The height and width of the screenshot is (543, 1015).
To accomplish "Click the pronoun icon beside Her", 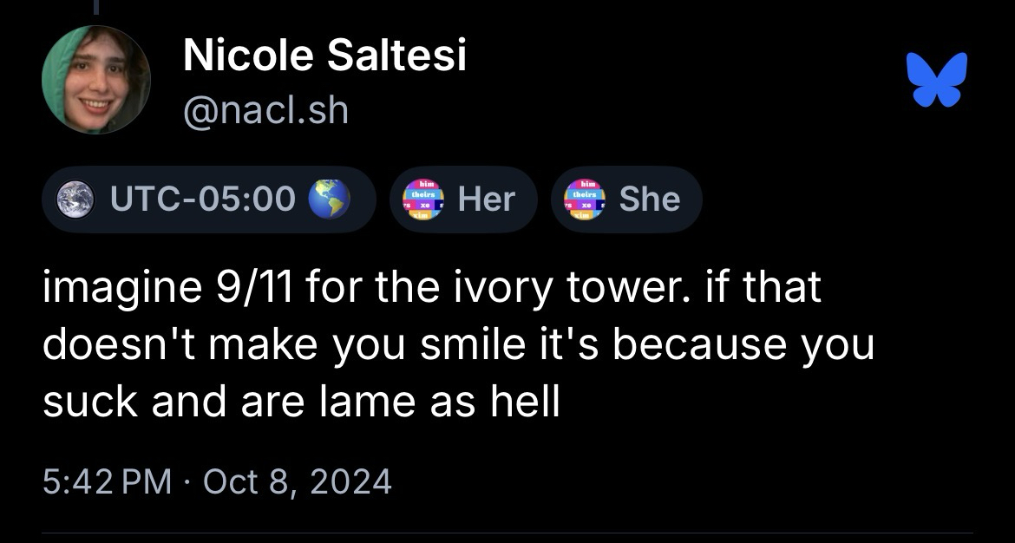I will tap(423, 200).
